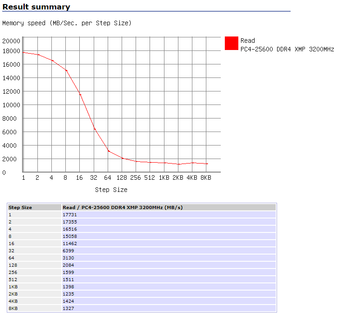Click the 128 label on the chart x-axis
This screenshot has width=337, height=314.
click(122, 177)
